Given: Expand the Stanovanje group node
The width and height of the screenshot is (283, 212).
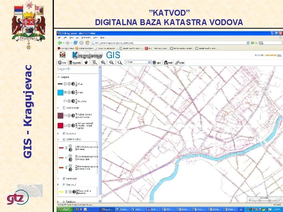Looking at the screenshot, I should pyautogui.click(x=58, y=108).
